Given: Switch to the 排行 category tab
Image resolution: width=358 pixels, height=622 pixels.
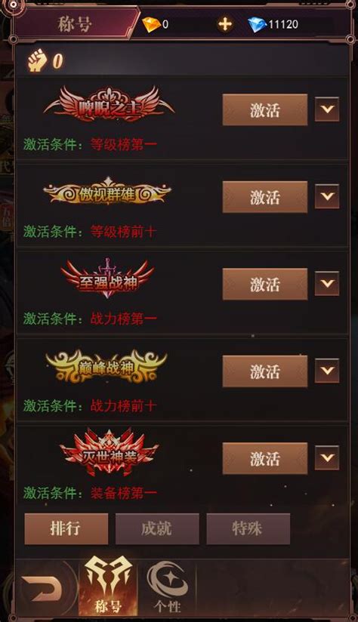Looking at the screenshot, I should coord(66,529).
